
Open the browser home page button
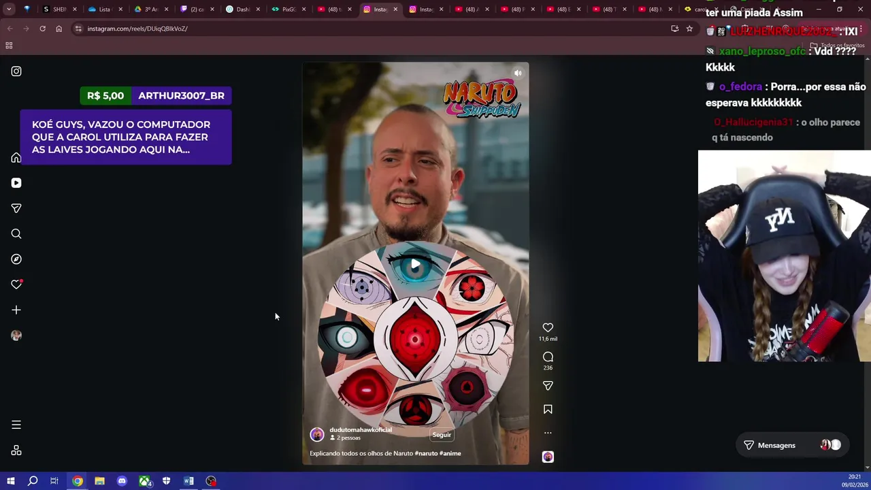59,29
